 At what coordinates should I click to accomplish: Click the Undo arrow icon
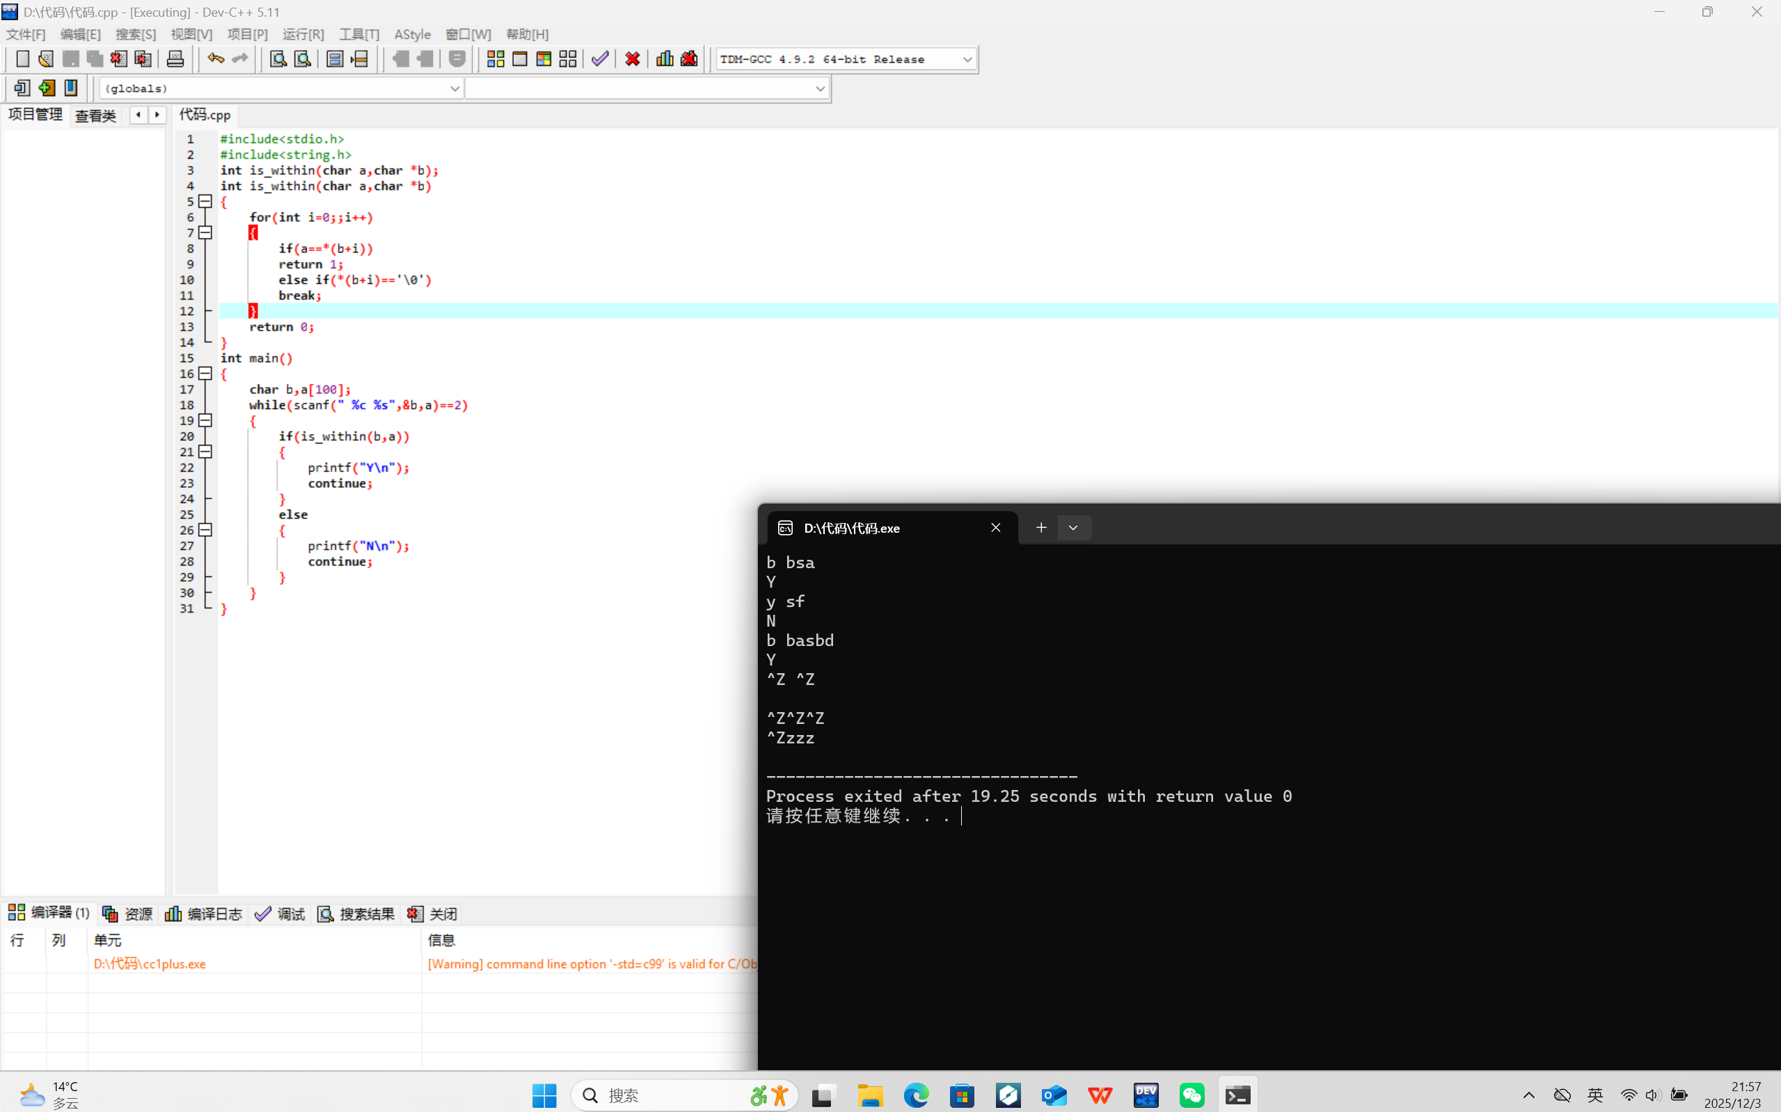coord(215,59)
